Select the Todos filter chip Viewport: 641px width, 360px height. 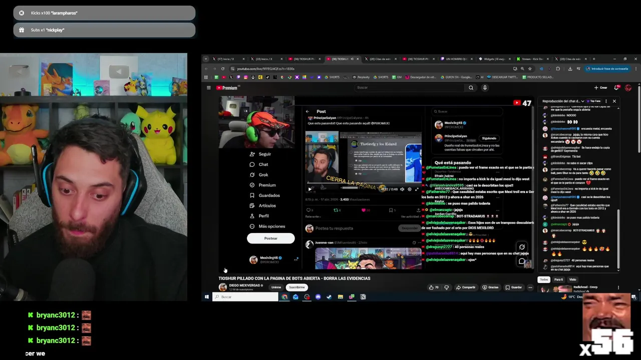[x=544, y=279]
